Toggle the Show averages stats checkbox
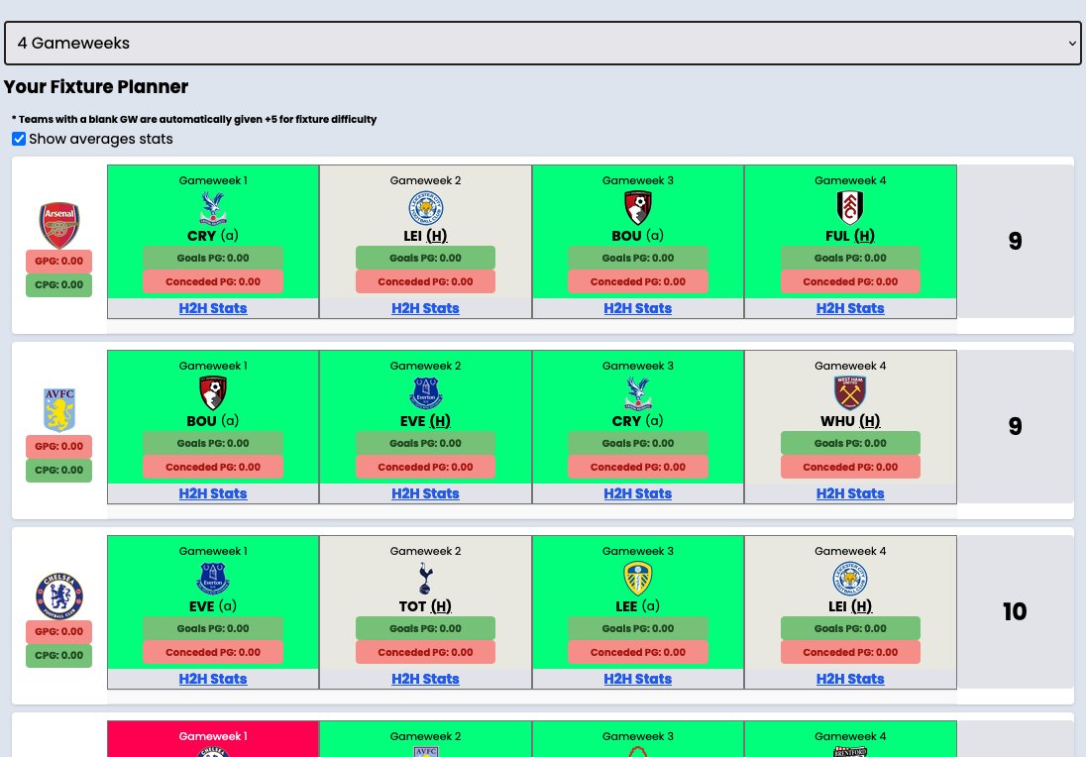The image size is (1086, 757). tap(18, 139)
